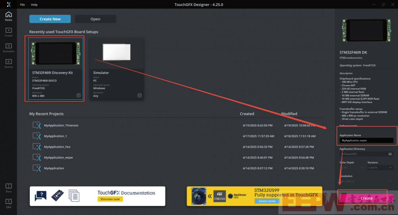Screen dimensions: 398x215
Task: Click the My Recent Projects heading
Action: (46, 114)
